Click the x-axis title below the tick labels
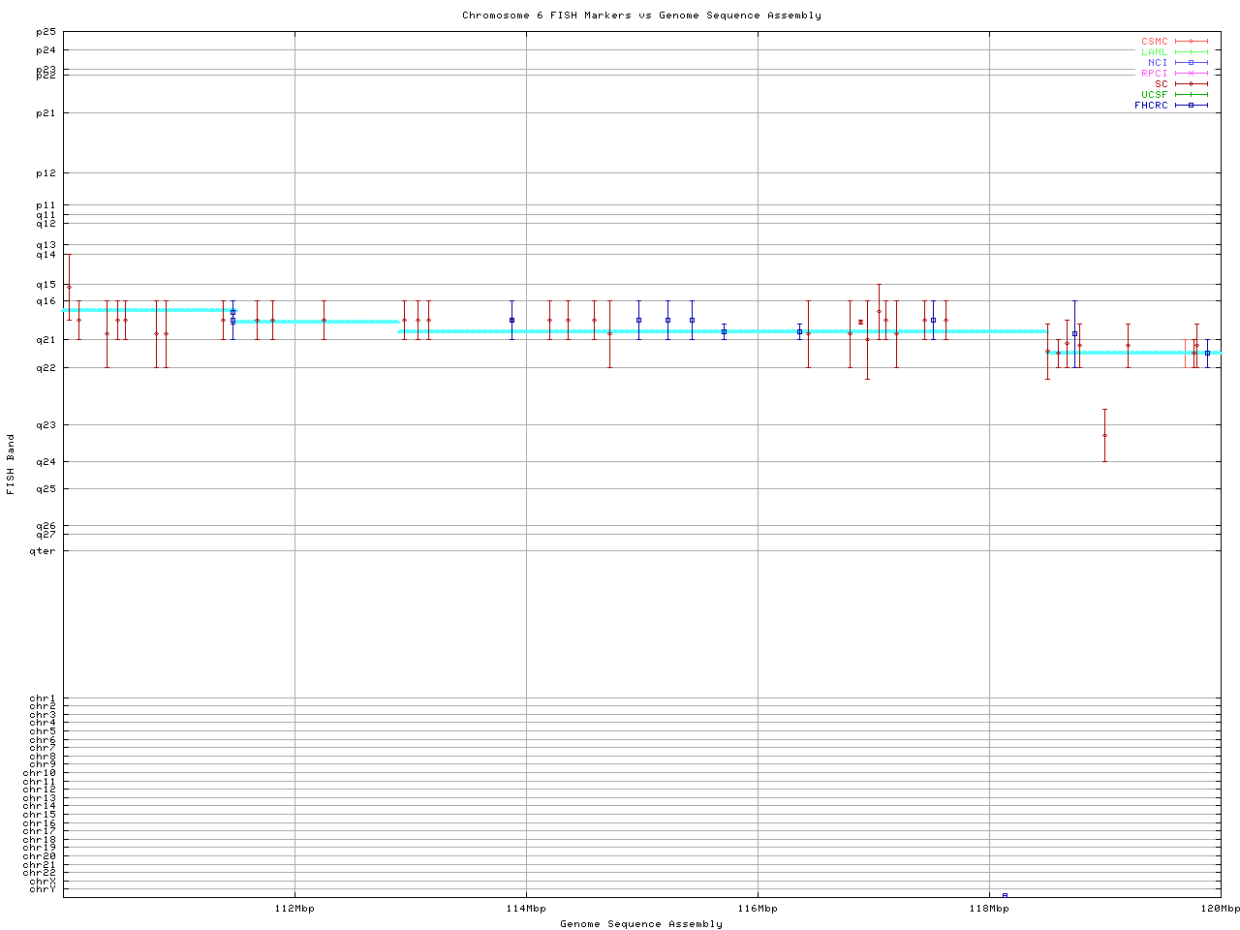The width and height of the screenshot is (1240, 930). click(x=641, y=924)
